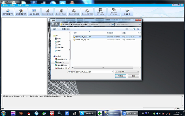Viewport: 185px width, 116px height.
Task: Toggle the preview pane icon
Action: click(134, 29)
